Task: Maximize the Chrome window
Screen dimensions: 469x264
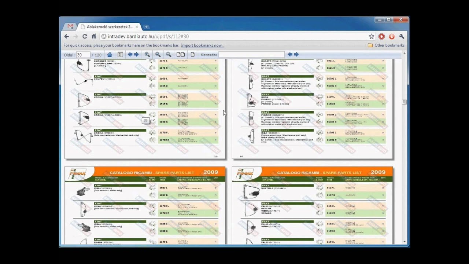Action: click(388, 19)
